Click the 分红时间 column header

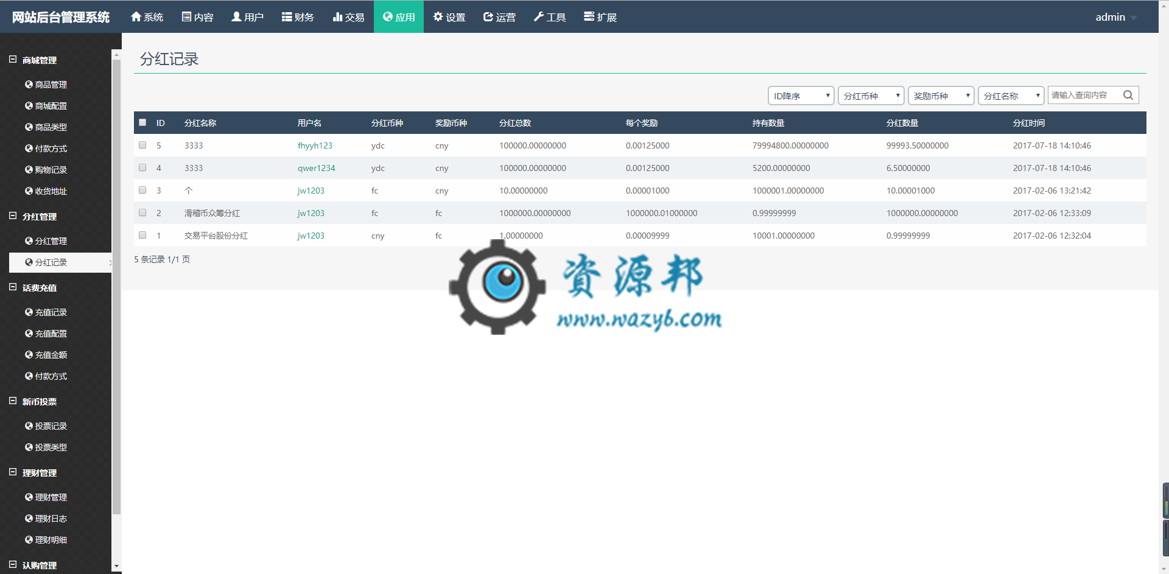1029,123
